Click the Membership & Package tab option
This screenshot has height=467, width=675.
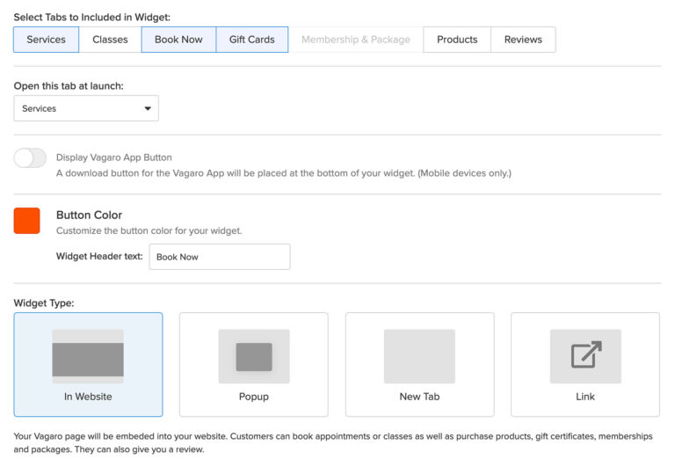coord(355,40)
